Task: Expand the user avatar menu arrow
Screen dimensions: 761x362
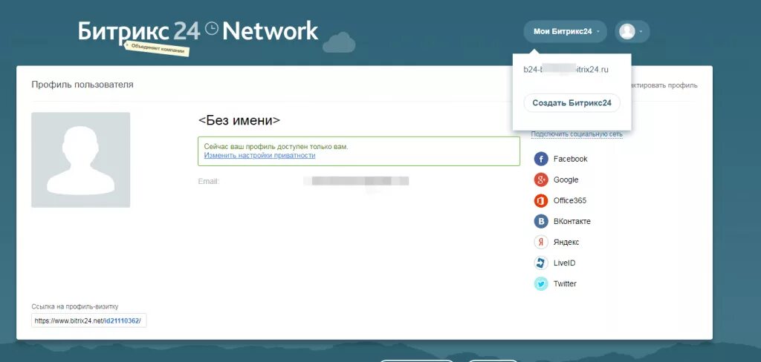Action: tap(641, 31)
